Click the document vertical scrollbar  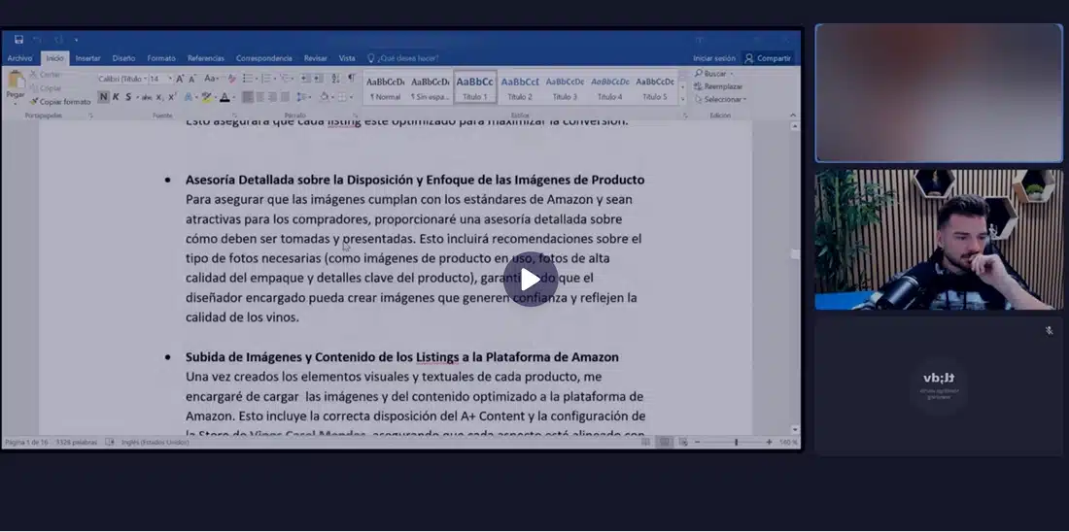[795, 278]
